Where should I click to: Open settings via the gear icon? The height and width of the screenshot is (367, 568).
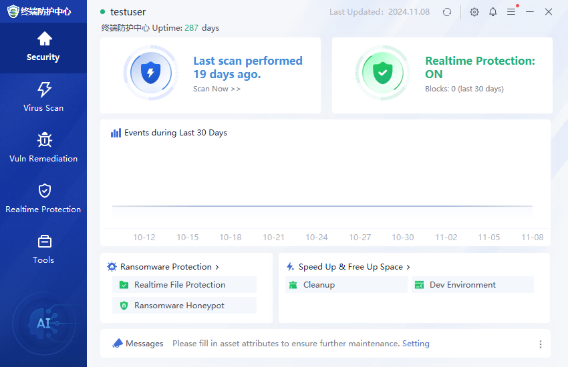(x=474, y=12)
